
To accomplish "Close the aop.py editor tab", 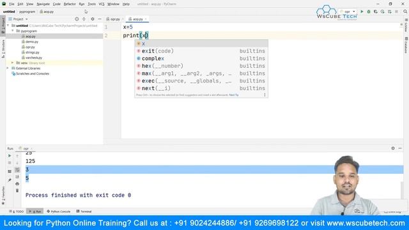I will 146,19.
